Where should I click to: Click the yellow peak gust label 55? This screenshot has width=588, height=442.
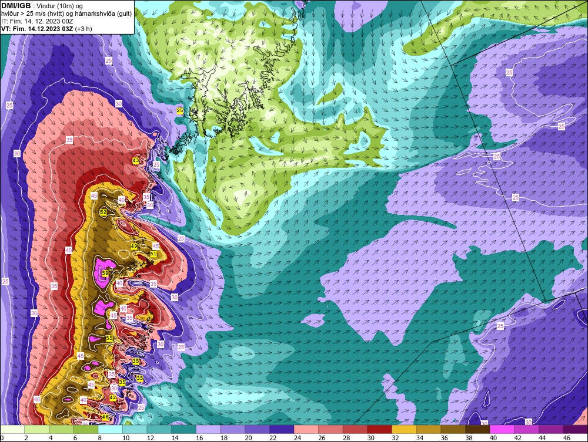(109, 338)
